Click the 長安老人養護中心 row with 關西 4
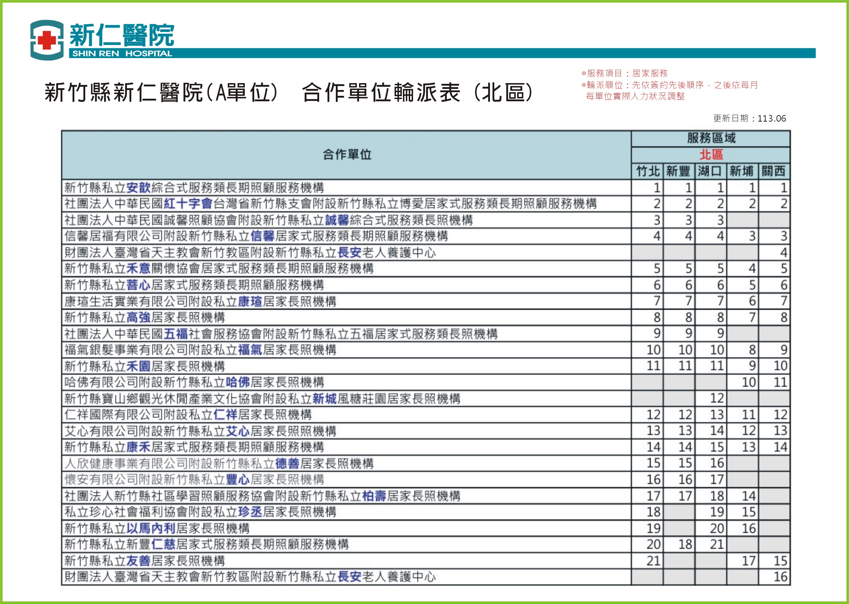This screenshot has height=604, width=849. [x=250, y=253]
